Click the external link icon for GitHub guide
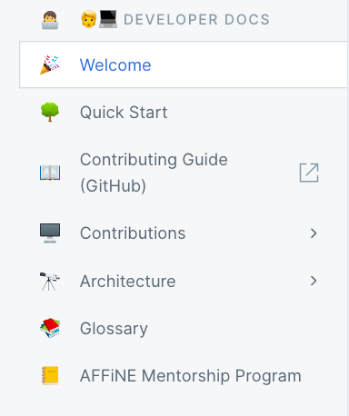The width and height of the screenshot is (349, 416). (x=309, y=173)
